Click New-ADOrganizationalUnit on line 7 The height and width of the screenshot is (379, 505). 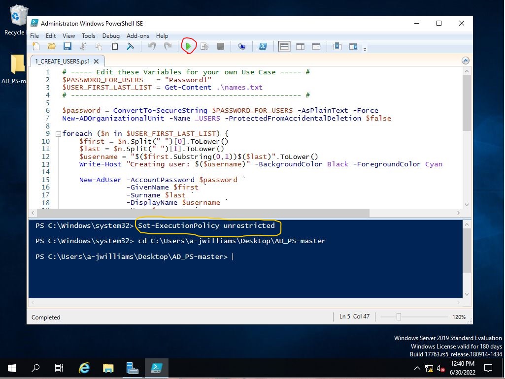pyautogui.click(x=113, y=119)
